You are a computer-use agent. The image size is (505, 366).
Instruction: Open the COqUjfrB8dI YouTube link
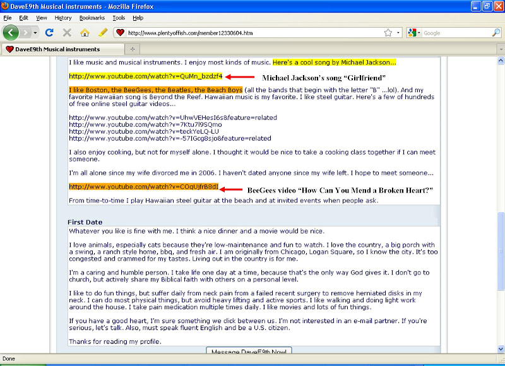pyautogui.click(x=144, y=187)
